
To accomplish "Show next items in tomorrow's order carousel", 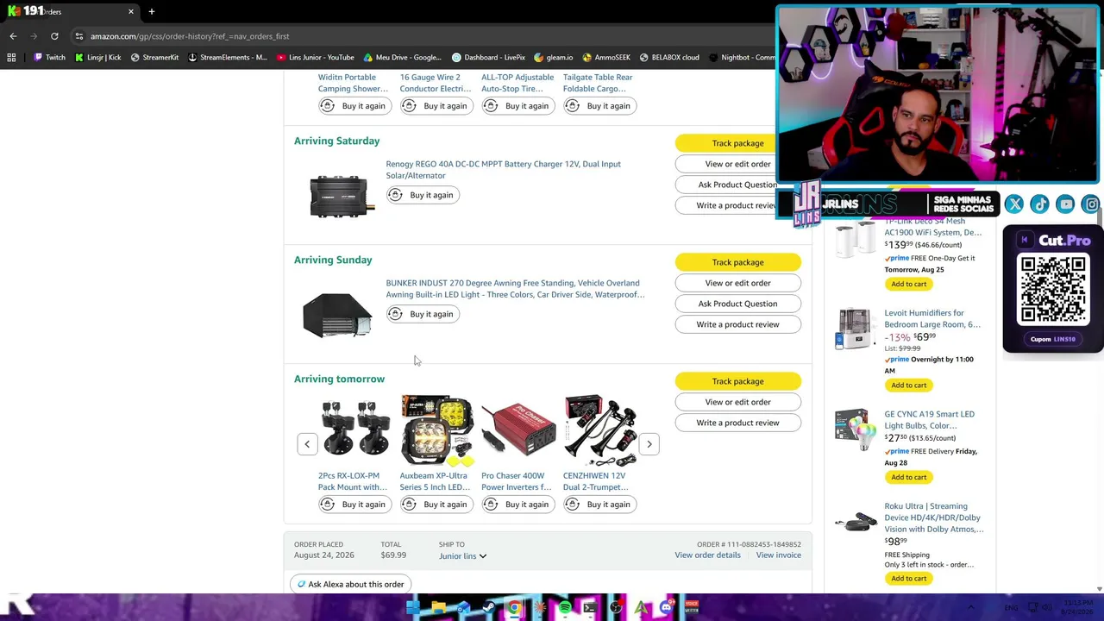I will 649,444.
